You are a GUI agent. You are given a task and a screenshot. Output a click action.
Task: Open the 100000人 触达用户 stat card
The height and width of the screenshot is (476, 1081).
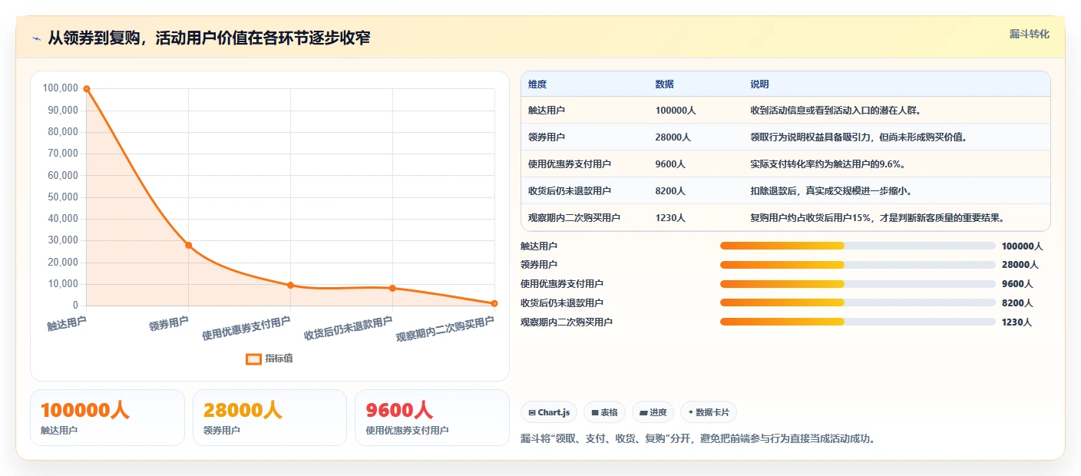coord(107,418)
